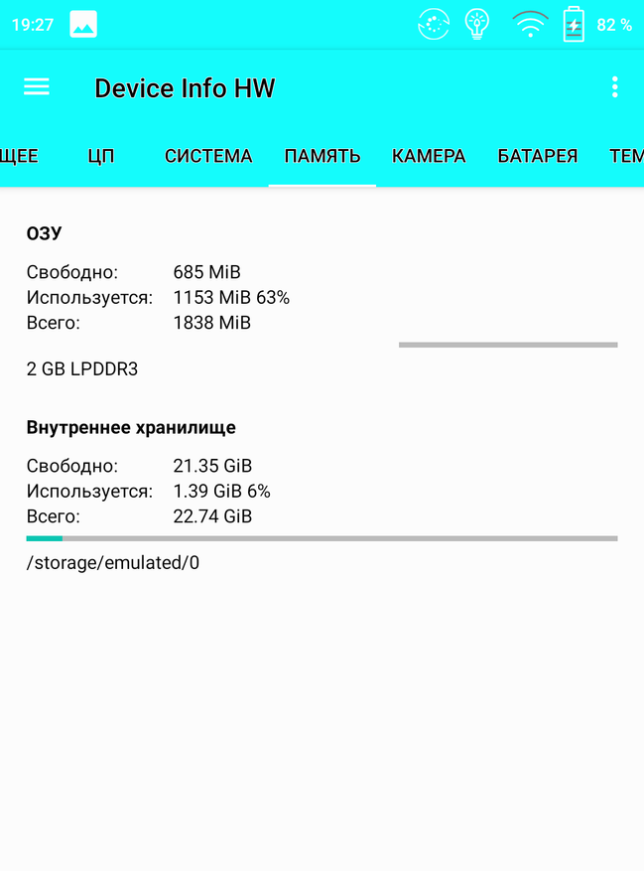Tap the 2 GB LPDDR3 label
The image size is (644, 871).
[x=82, y=368]
